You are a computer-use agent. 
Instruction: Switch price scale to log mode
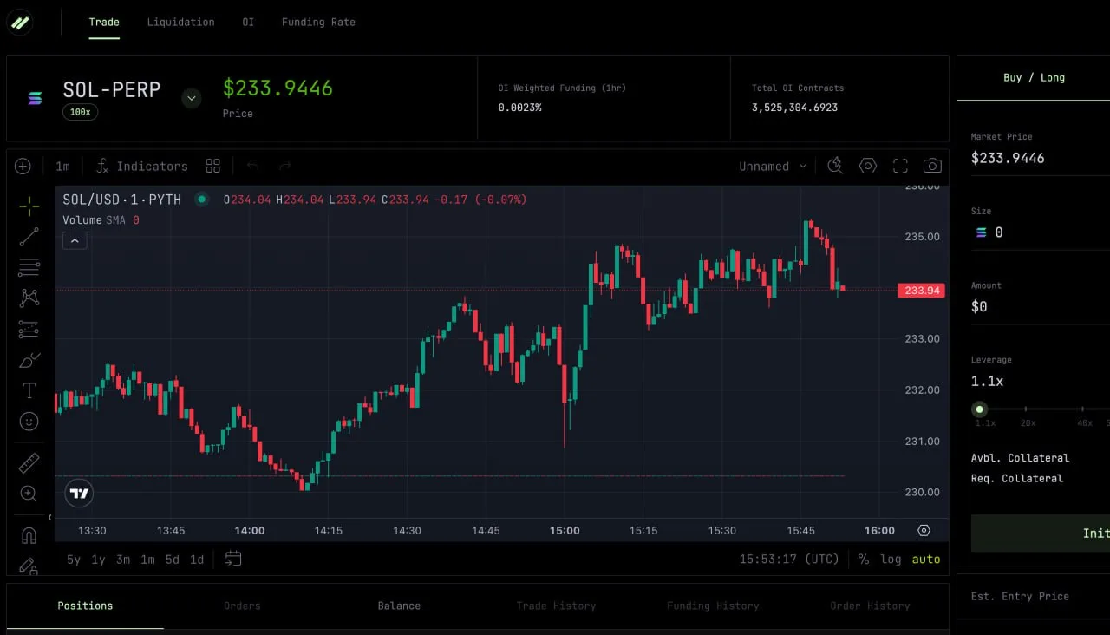891,560
